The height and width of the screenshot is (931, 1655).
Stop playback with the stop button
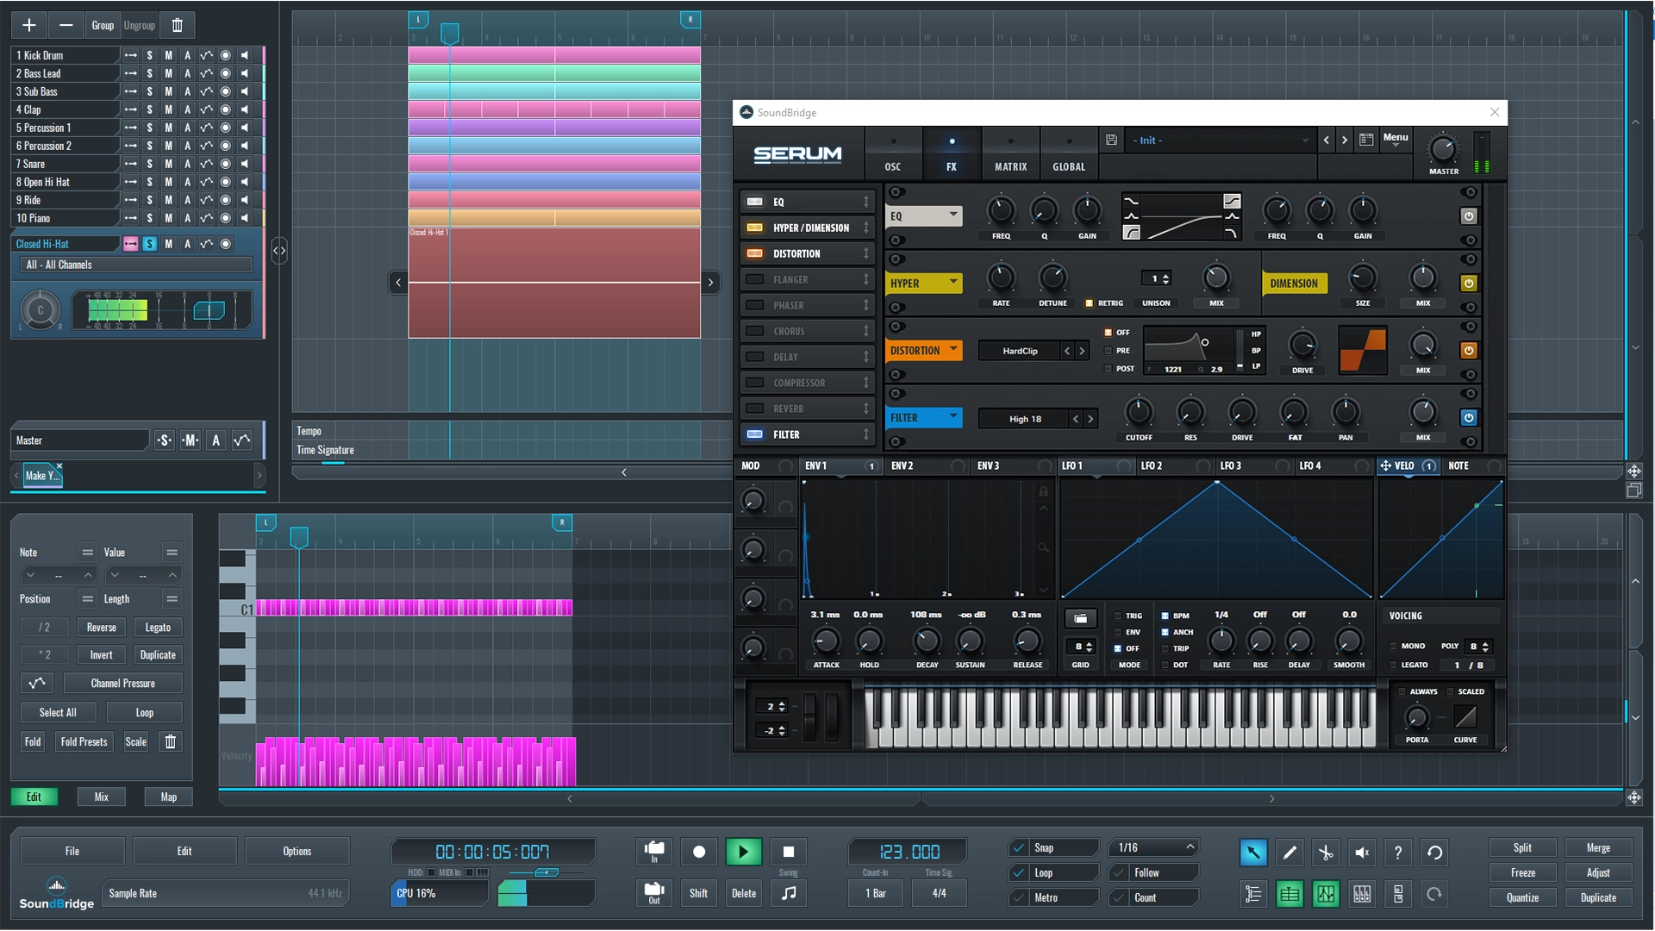(x=788, y=852)
